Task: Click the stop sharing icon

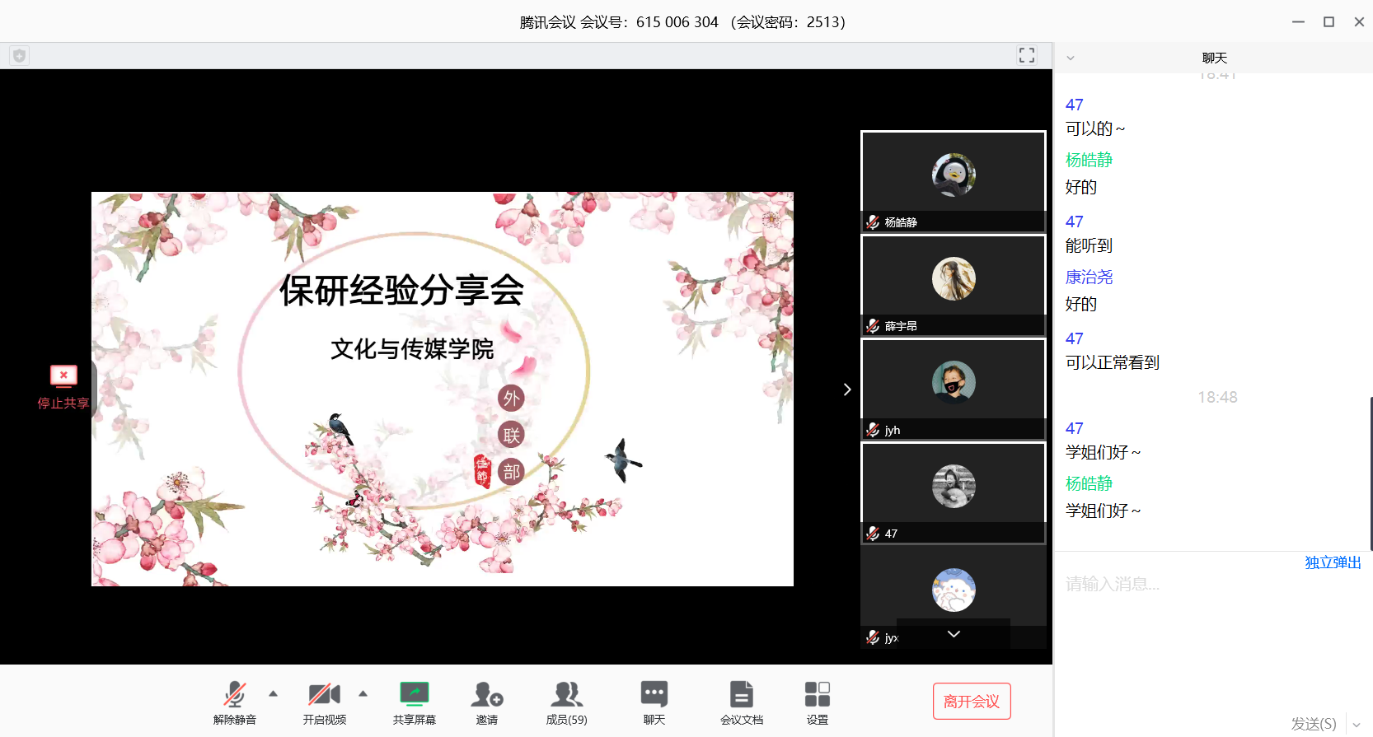Action: click(x=63, y=376)
